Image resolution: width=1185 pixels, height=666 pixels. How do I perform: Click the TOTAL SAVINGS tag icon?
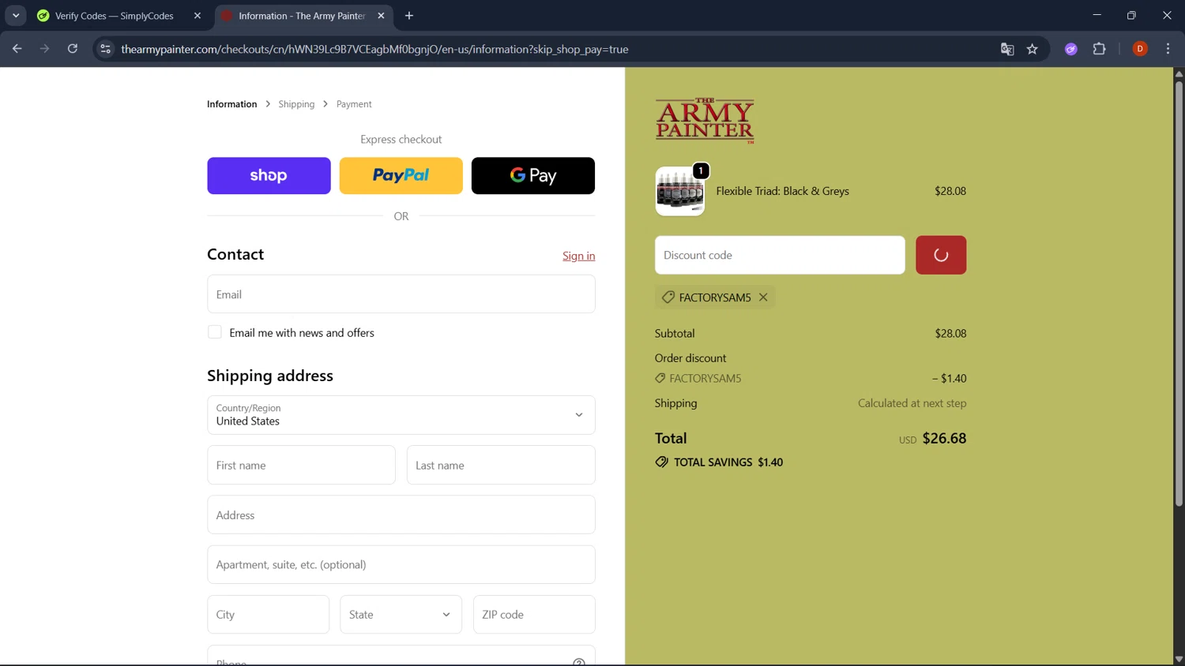coord(662,462)
